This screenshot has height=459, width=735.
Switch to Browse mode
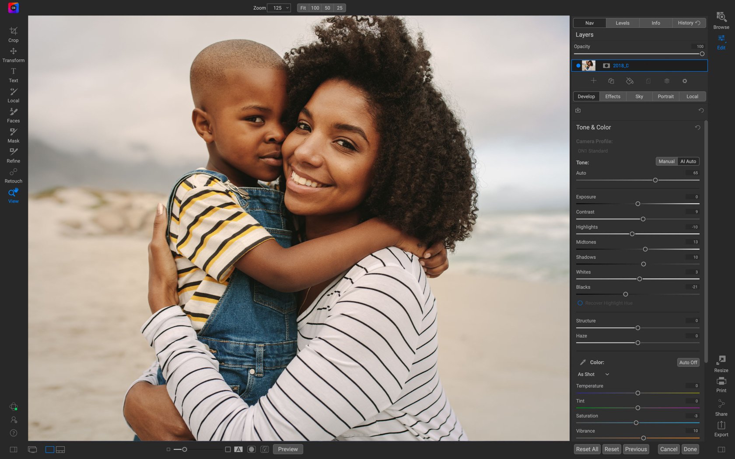721,21
